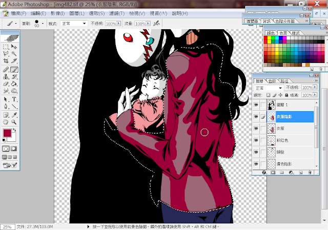Select the Zoom magnifier tool
This screenshot has height=230, width=328.
tap(14, 122)
